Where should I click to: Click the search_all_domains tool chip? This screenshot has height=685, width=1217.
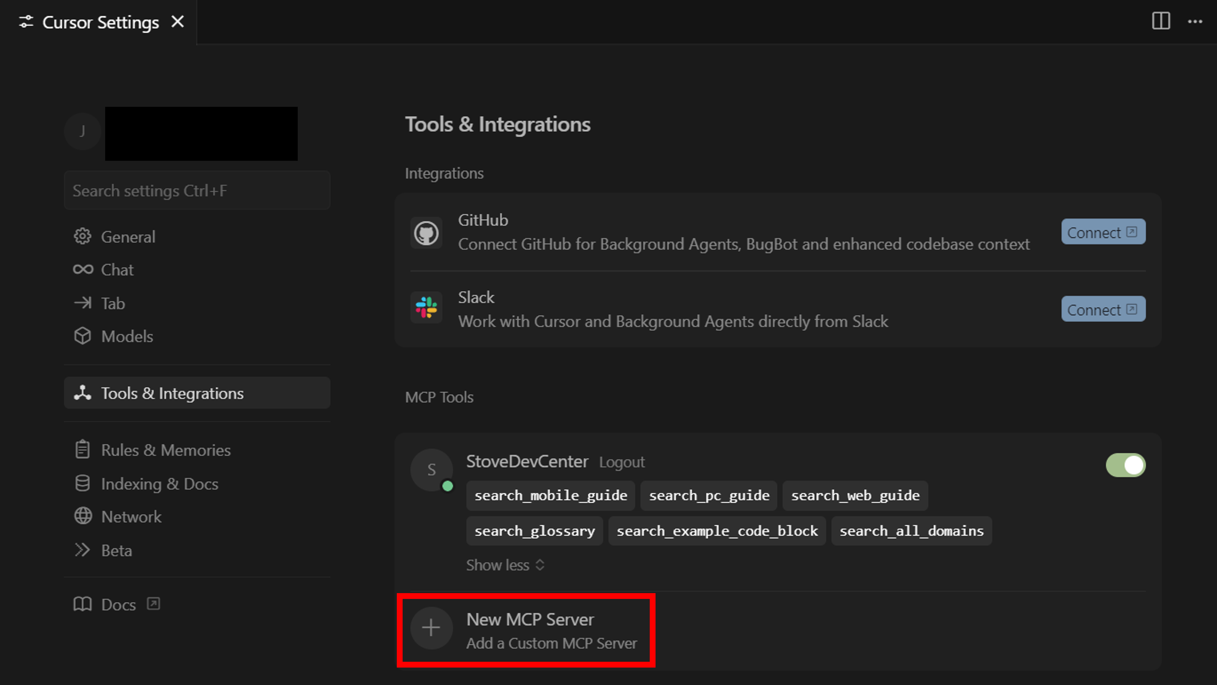click(x=911, y=531)
